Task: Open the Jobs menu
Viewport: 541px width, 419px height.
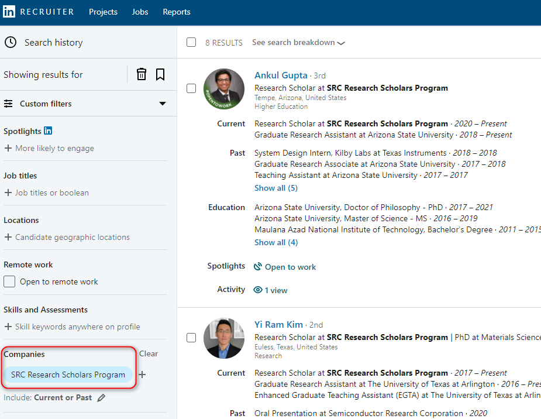Action: point(140,12)
